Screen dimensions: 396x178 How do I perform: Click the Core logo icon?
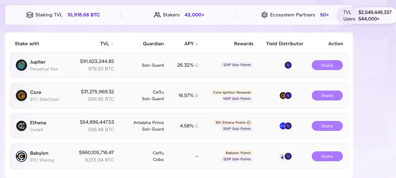[x=21, y=96]
